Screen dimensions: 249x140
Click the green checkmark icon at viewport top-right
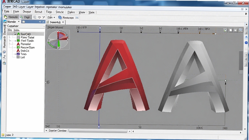tap(225, 30)
